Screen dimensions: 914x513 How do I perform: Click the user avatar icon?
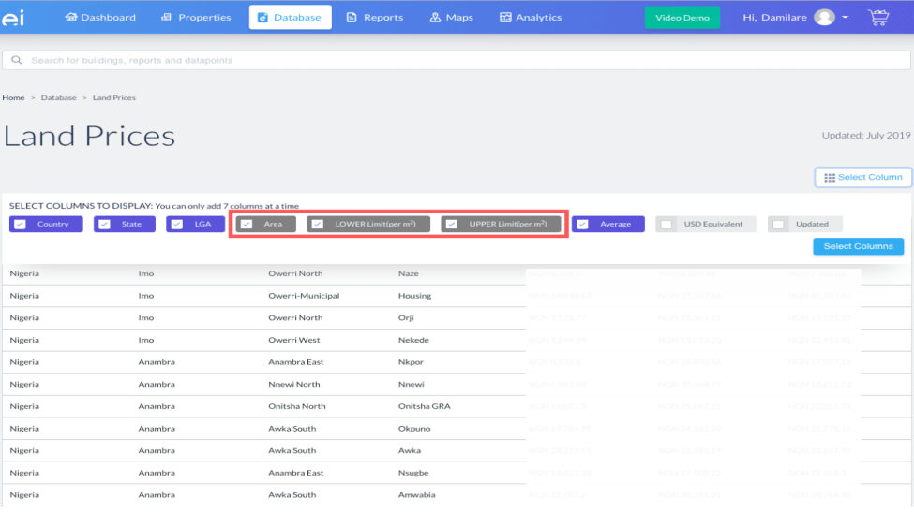(x=824, y=18)
